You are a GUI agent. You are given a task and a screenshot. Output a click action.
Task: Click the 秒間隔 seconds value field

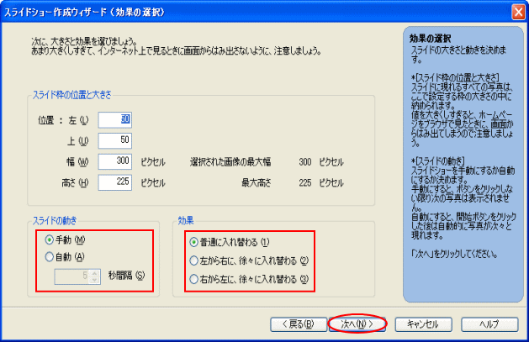click(x=72, y=276)
